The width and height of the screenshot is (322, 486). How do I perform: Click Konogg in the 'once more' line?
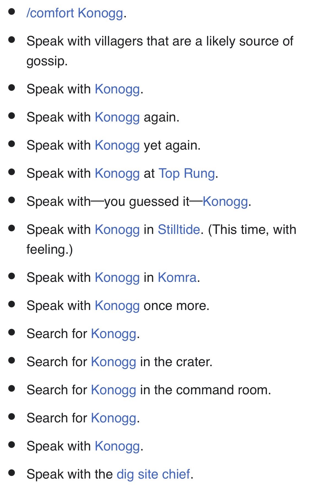(117, 306)
